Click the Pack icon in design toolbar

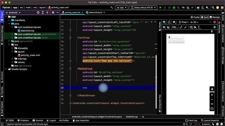(191, 27)
